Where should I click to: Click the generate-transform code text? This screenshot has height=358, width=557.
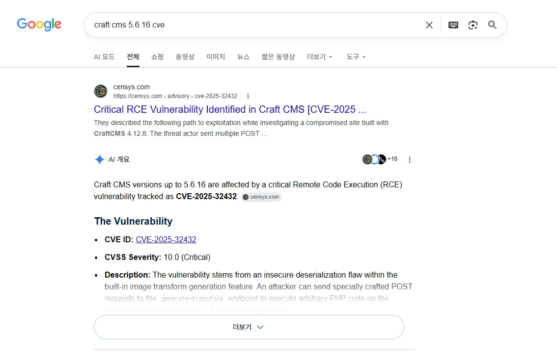192,299
